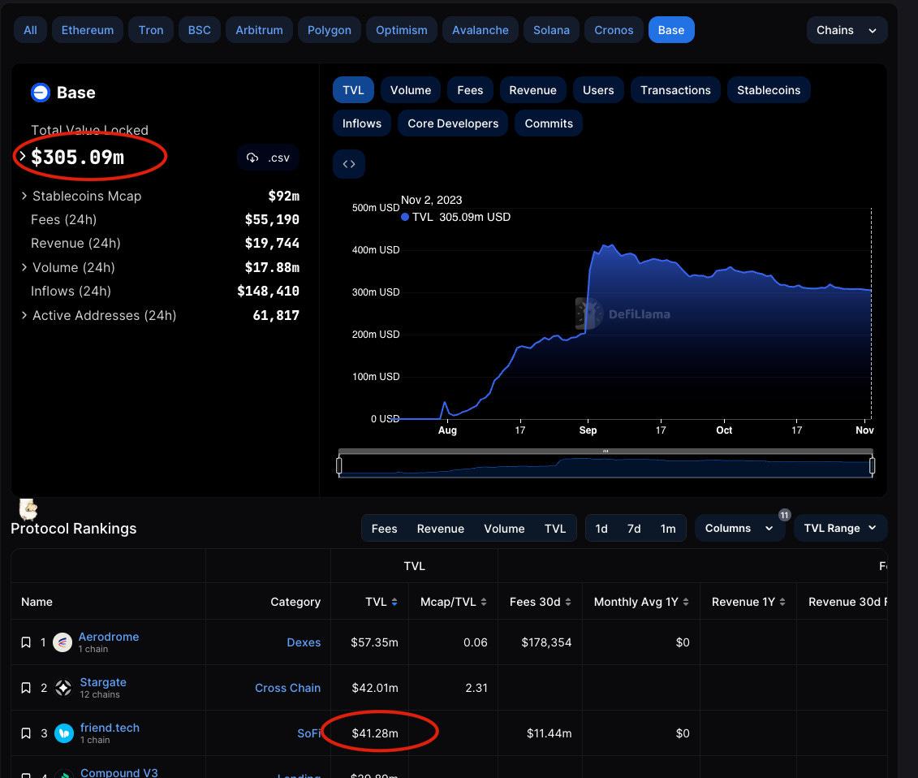
Task: Toggle the Volume chart metric
Action: pyautogui.click(x=411, y=90)
